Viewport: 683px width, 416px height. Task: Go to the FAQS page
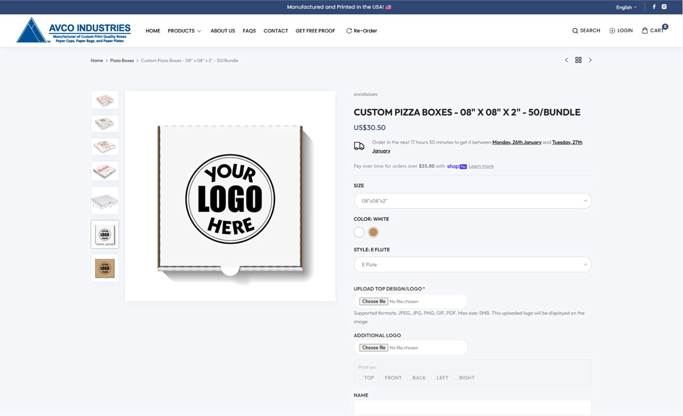249,31
